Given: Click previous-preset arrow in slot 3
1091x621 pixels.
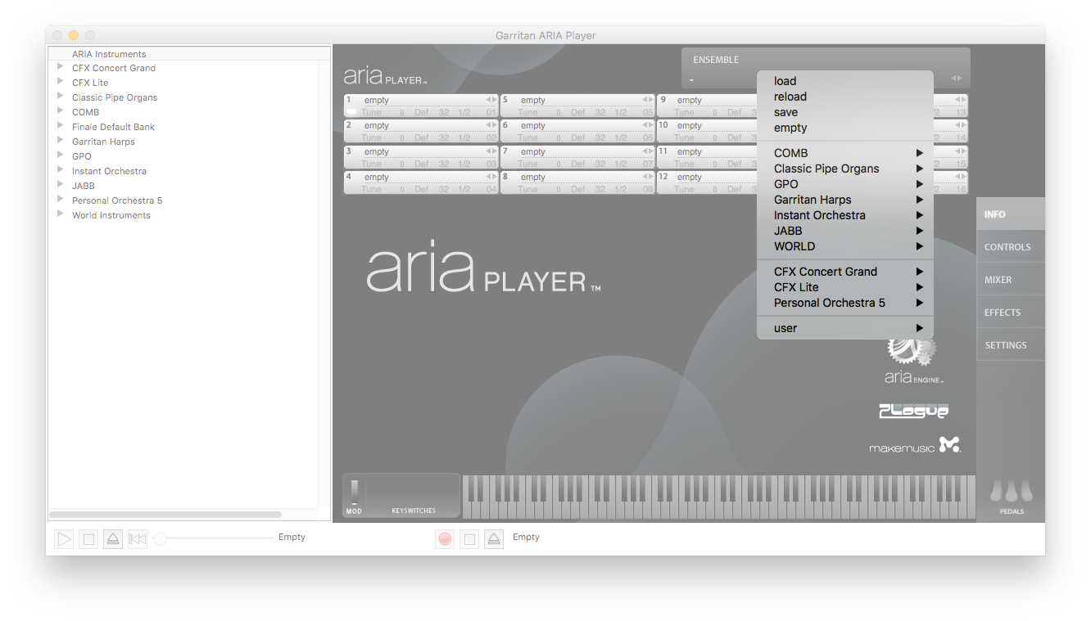Looking at the screenshot, I should [x=488, y=151].
